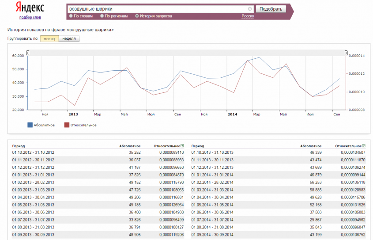Click the right chart range handle
This screenshot has width=373, height=240.
(346, 53)
